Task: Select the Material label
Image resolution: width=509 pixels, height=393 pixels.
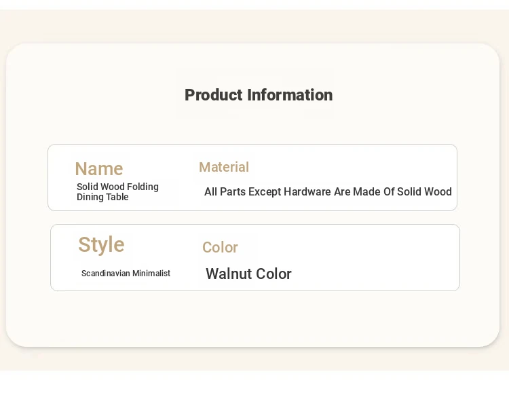Action: pos(224,167)
